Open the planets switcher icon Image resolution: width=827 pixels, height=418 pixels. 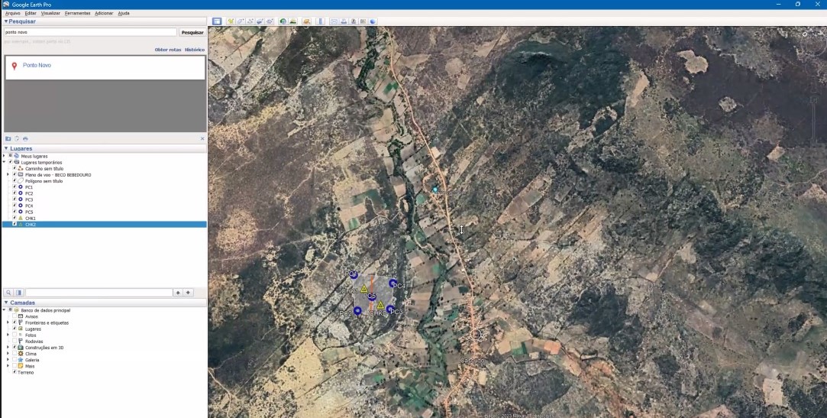pos(306,21)
